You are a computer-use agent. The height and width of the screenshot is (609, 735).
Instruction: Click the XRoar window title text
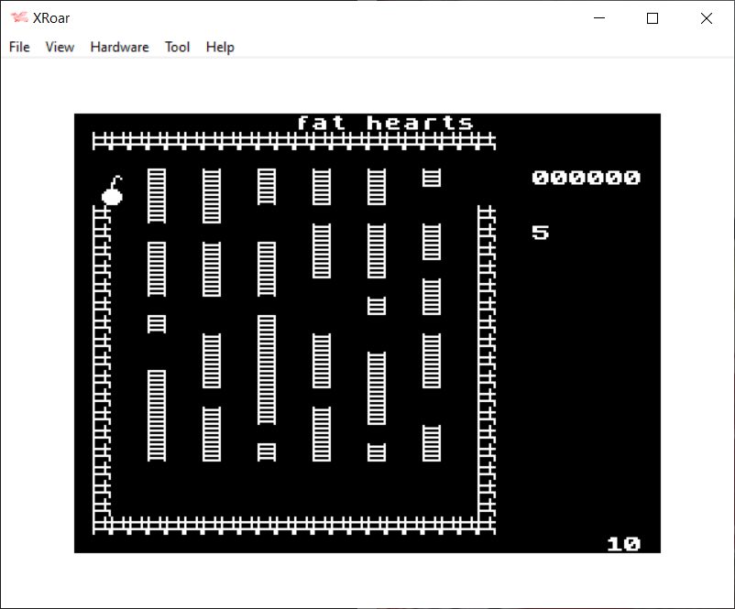tap(54, 18)
